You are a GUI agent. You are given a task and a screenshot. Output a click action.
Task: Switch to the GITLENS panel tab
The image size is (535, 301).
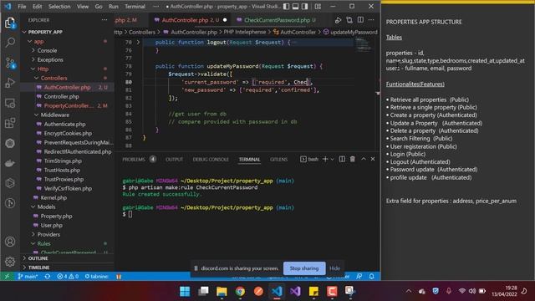(278, 160)
